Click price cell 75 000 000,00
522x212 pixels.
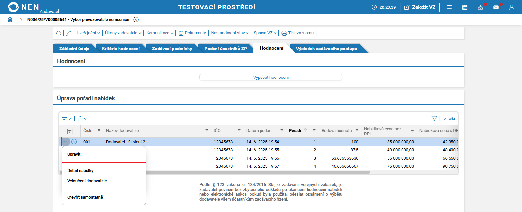click(x=401, y=166)
